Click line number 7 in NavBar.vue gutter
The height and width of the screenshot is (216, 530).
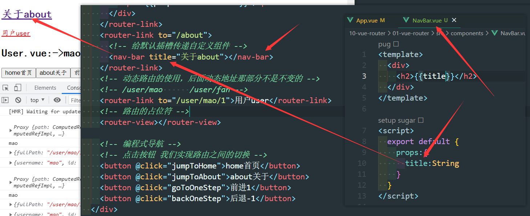(364, 131)
